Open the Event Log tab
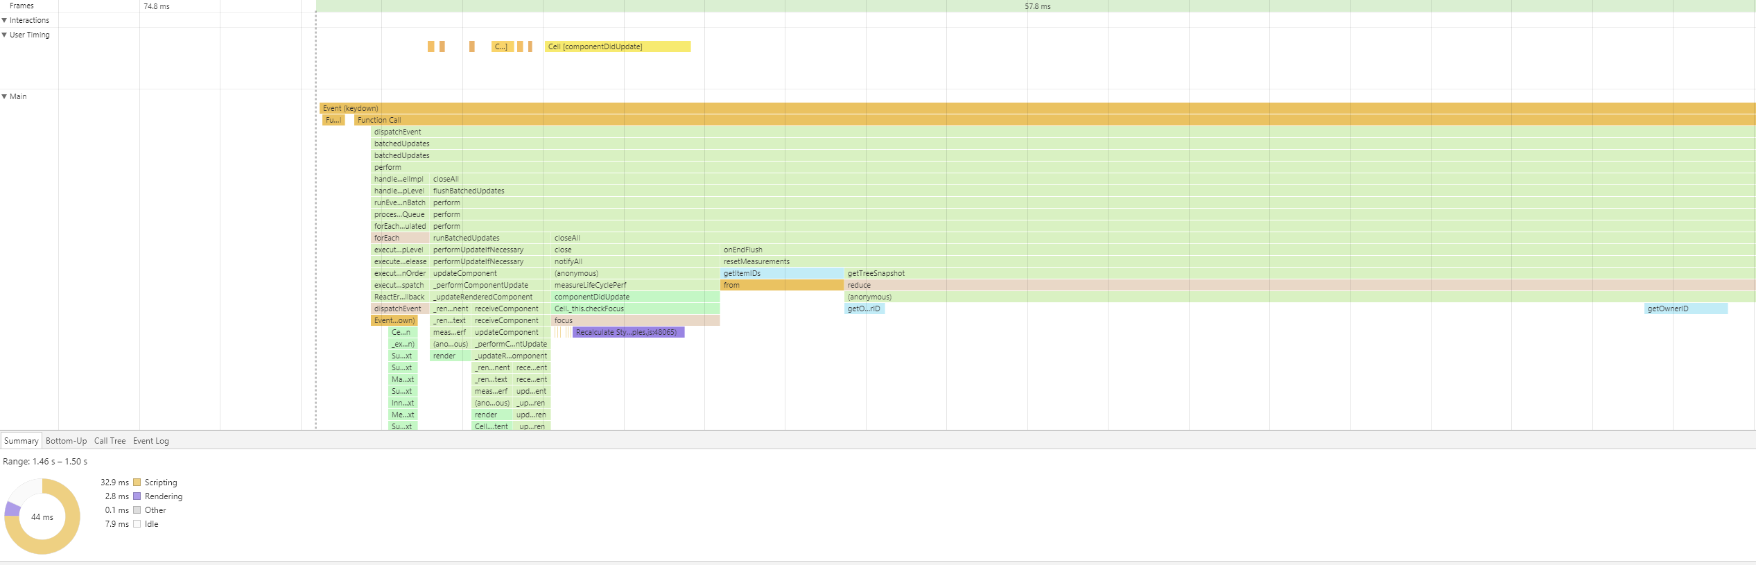This screenshot has height=565, width=1756. pos(151,441)
